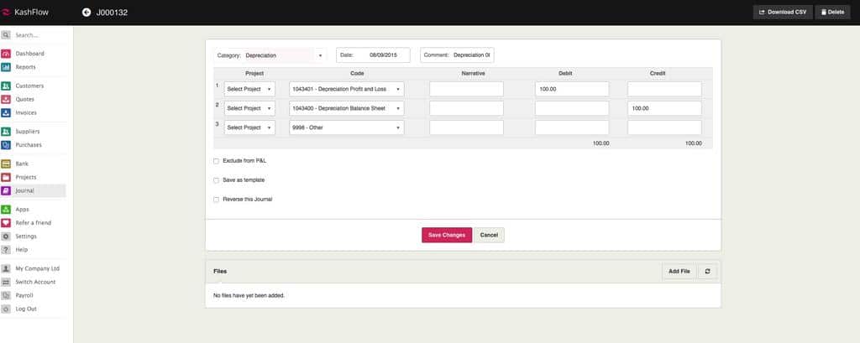Open the Category Depreciation dropdown
This screenshot has width=860, height=343.
coord(284,55)
